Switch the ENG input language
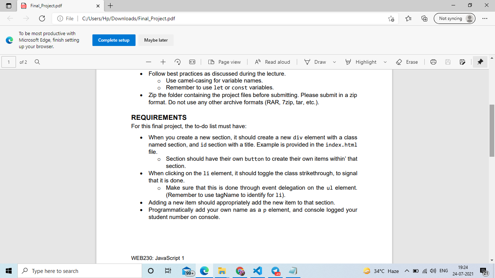The image size is (495, 278). (x=444, y=271)
